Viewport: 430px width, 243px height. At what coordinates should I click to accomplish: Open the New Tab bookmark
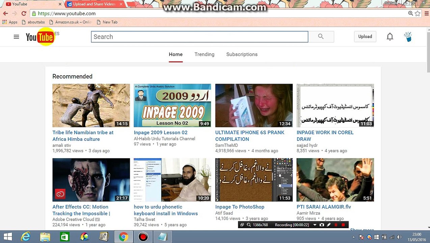tap(107, 22)
